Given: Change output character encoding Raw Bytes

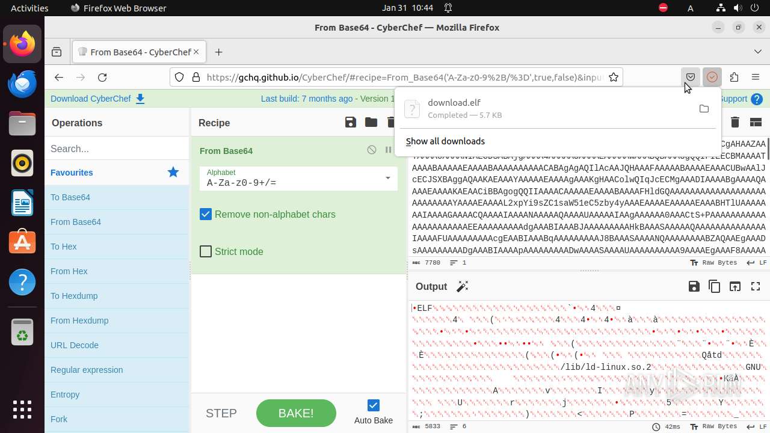Looking at the screenshot, I should (713, 426).
